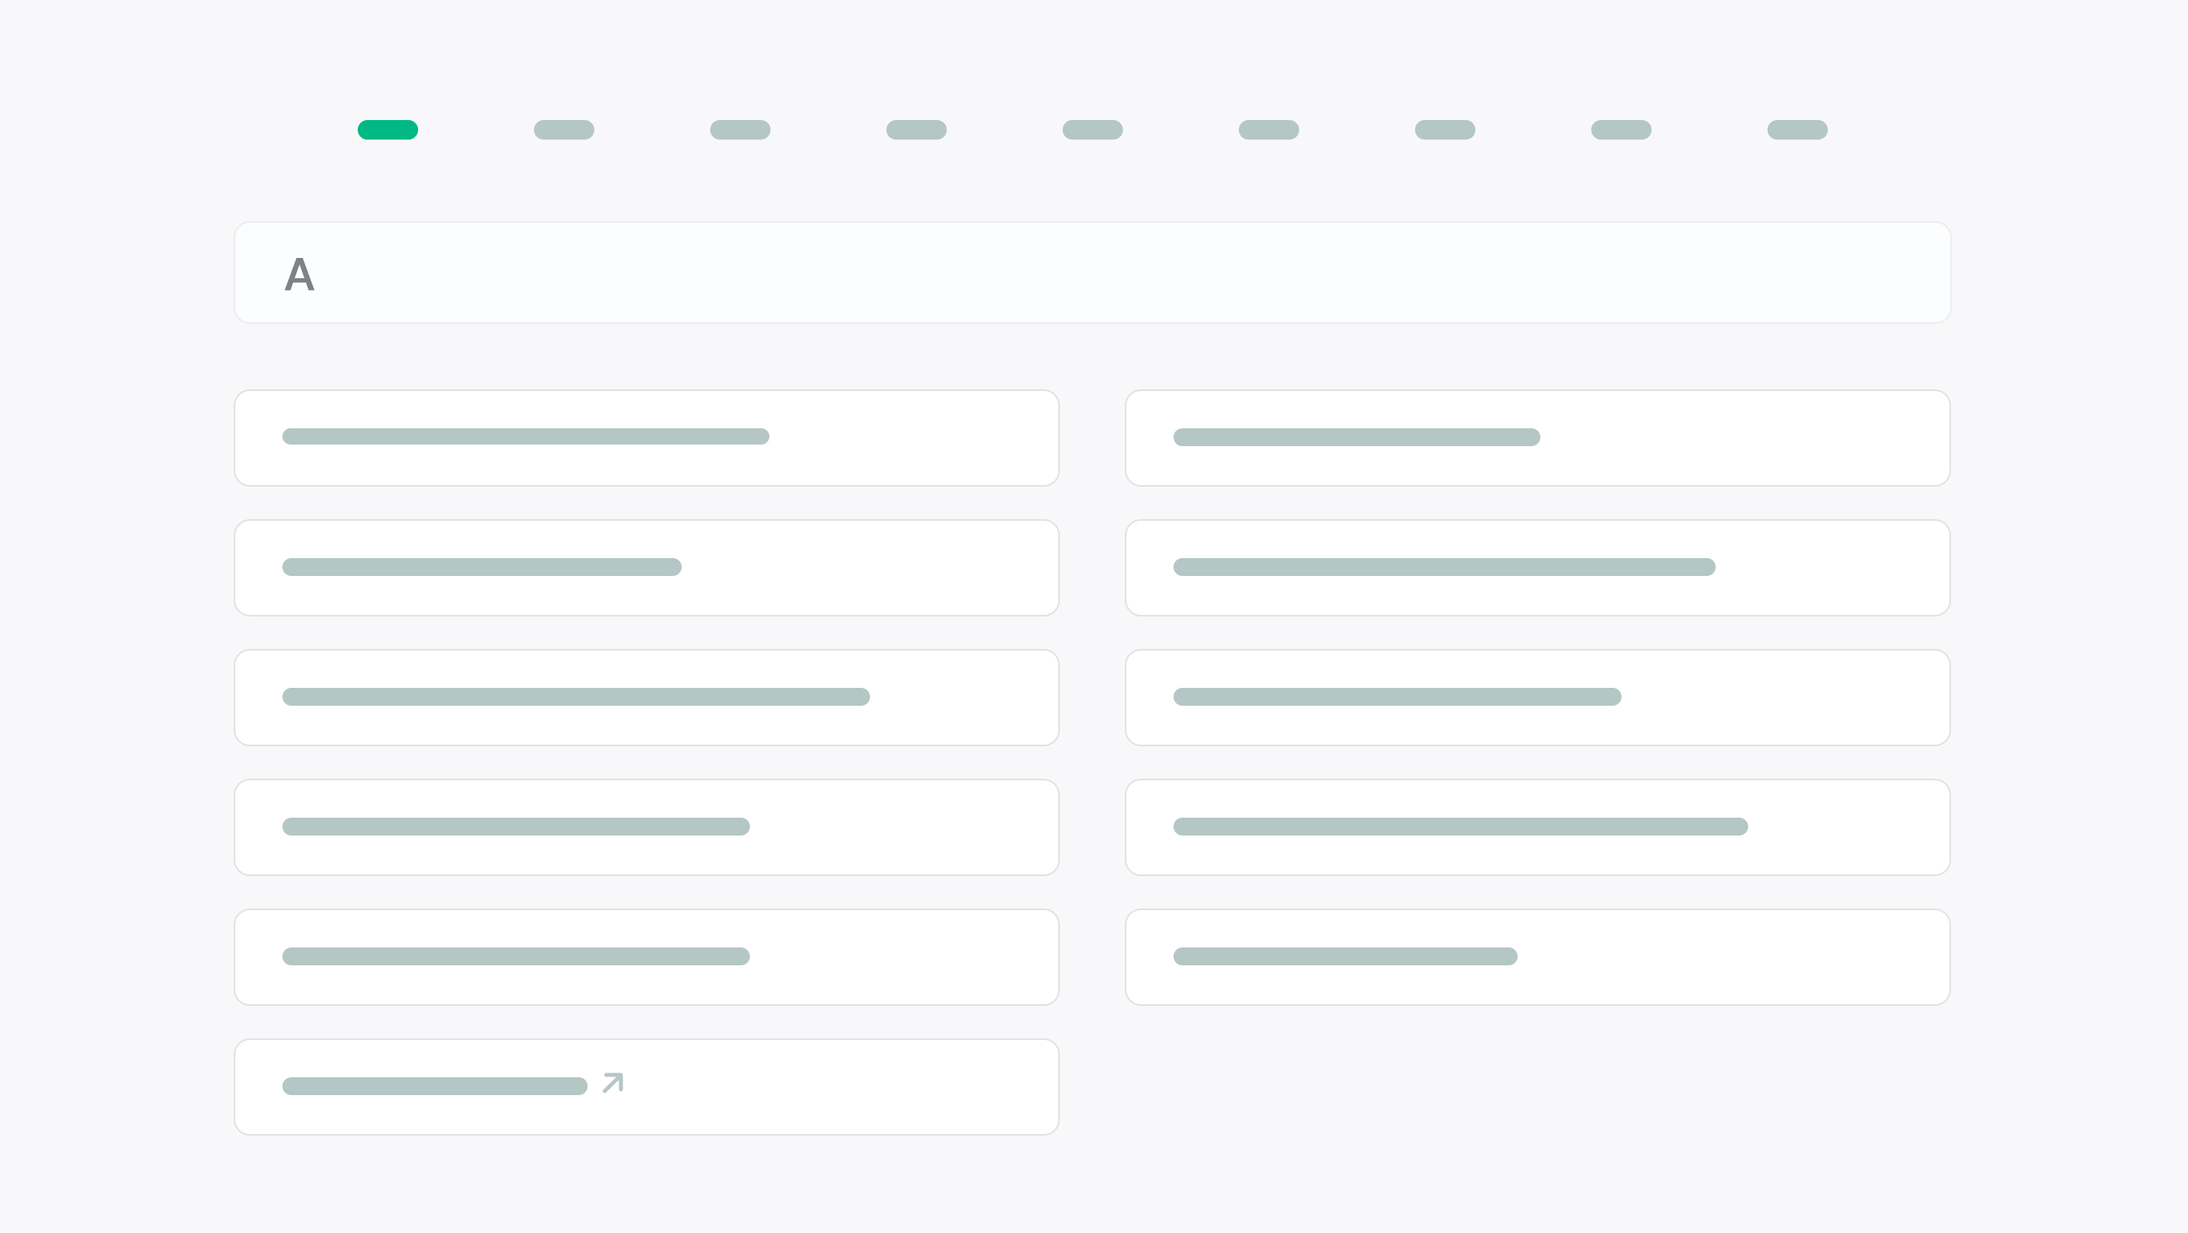Select the fourth top navigation tab
This screenshot has width=2188, height=1233.
coord(916,130)
